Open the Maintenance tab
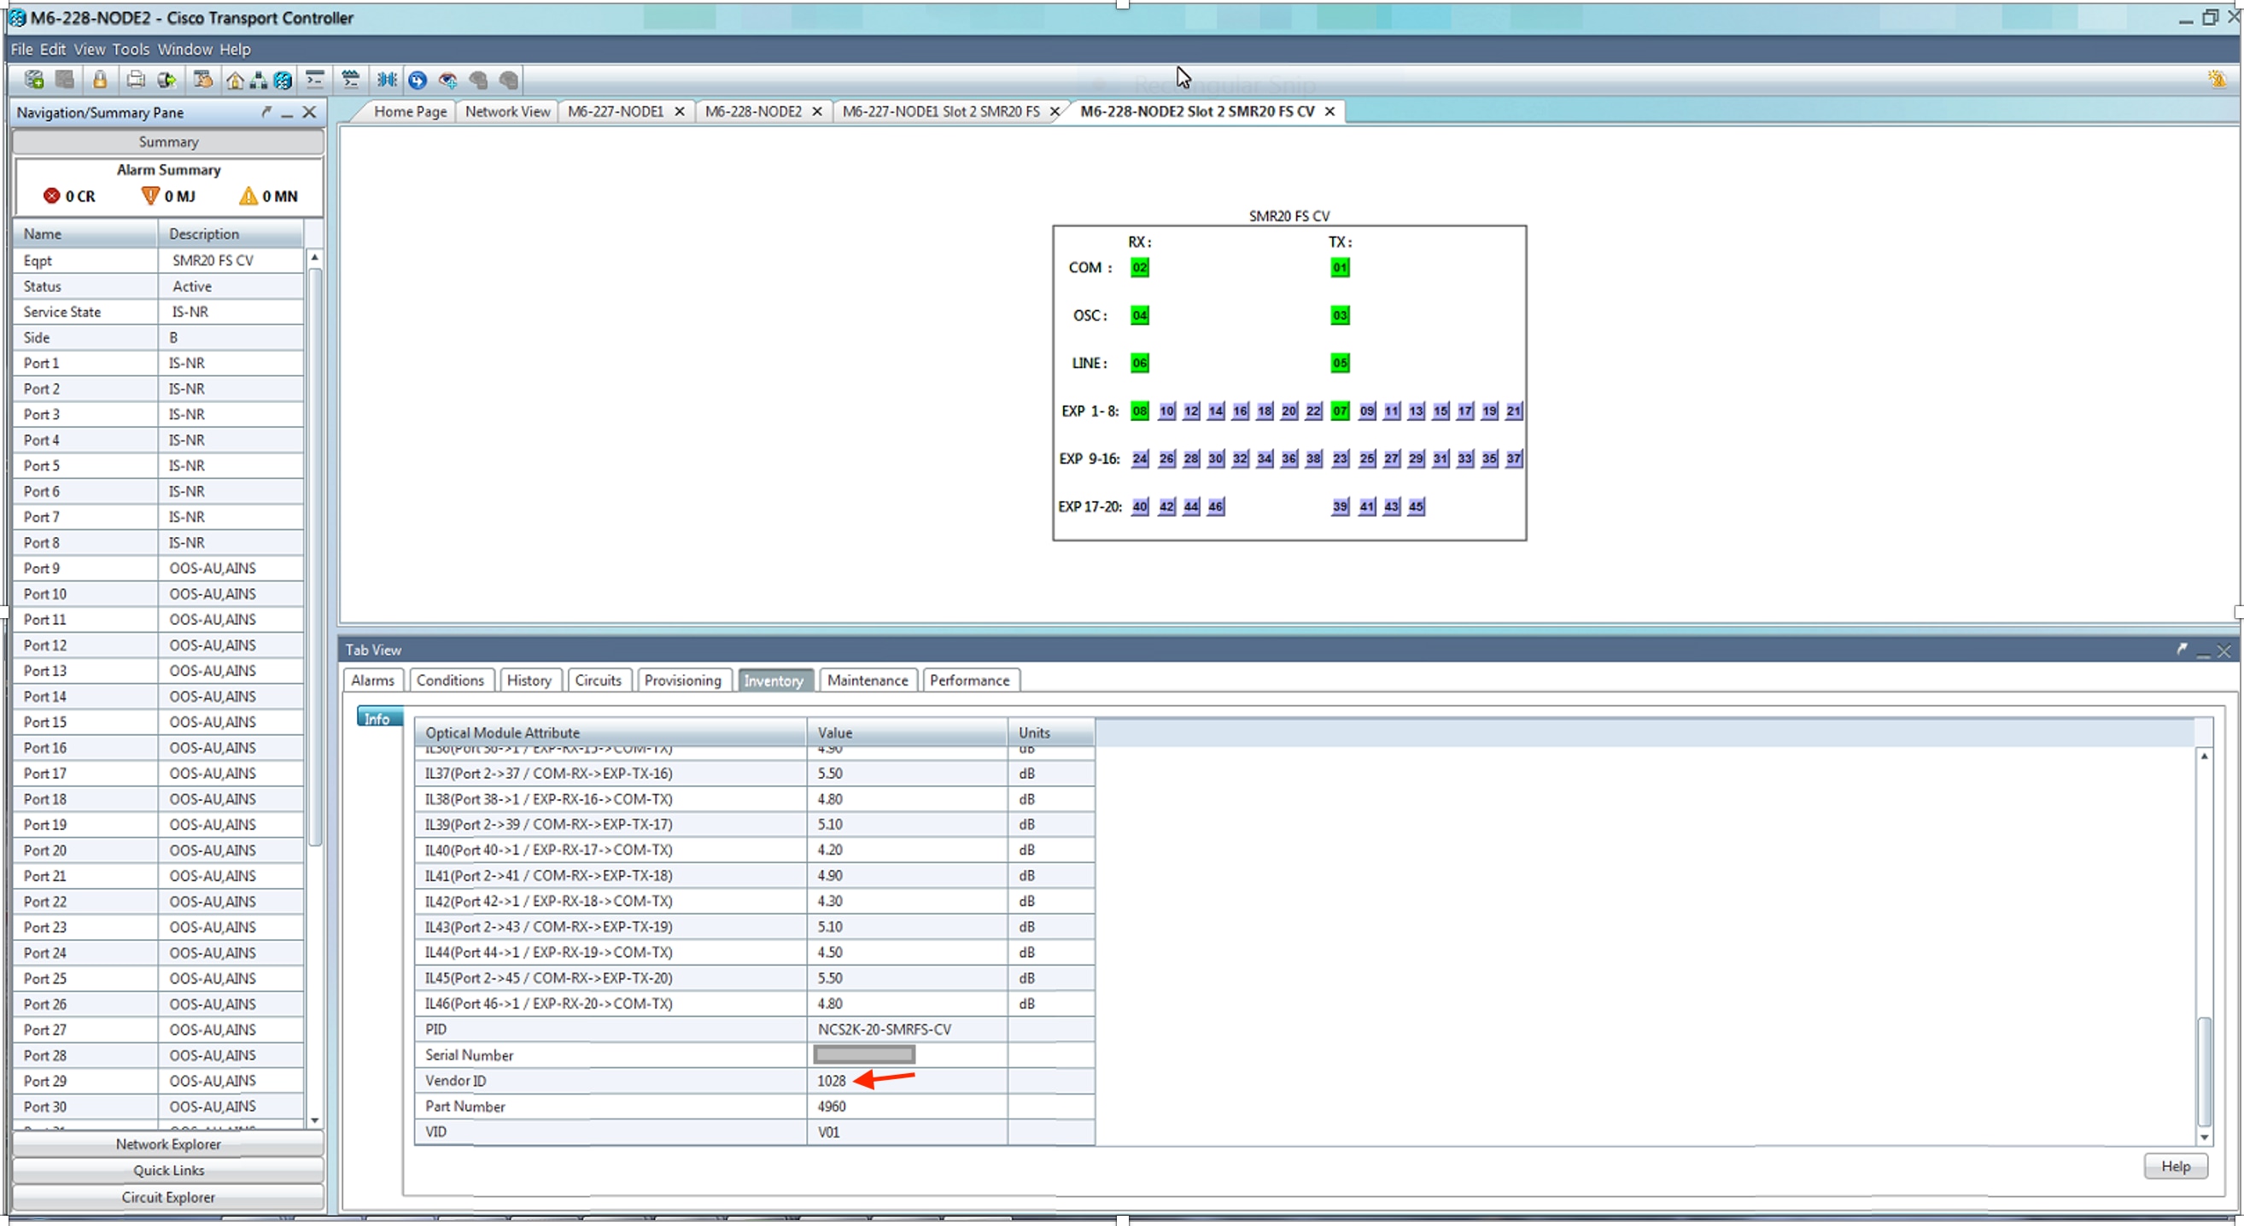Image resolution: width=2244 pixels, height=1226 pixels. (867, 680)
